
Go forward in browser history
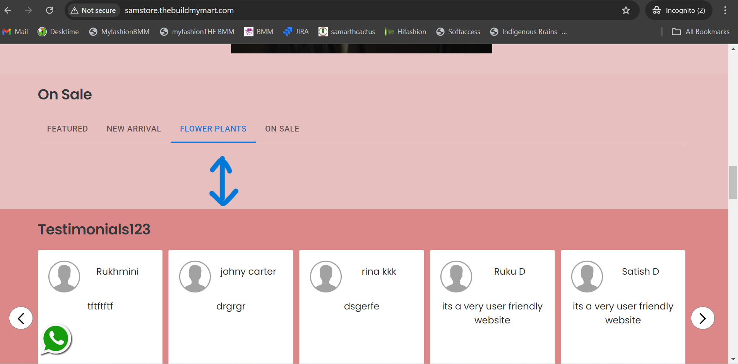[x=29, y=10]
